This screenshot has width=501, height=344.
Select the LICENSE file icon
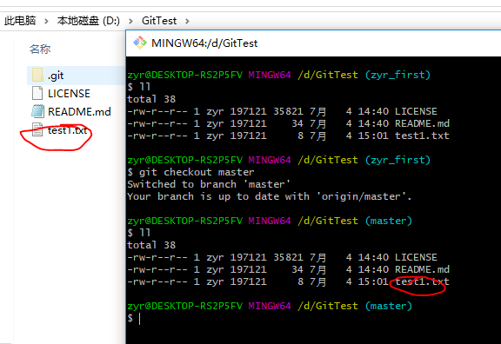pyautogui.click(x=37, y=93)
